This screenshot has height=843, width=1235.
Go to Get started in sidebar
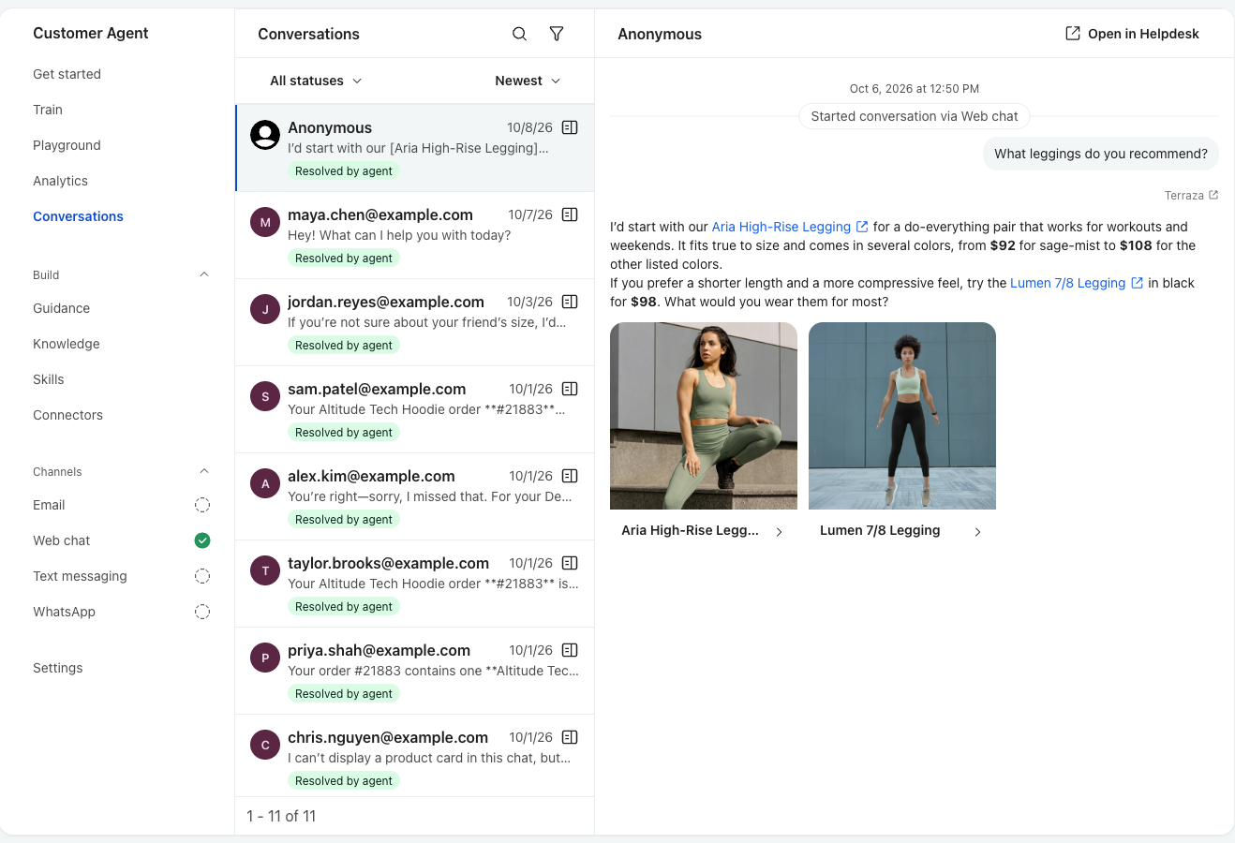67,74
